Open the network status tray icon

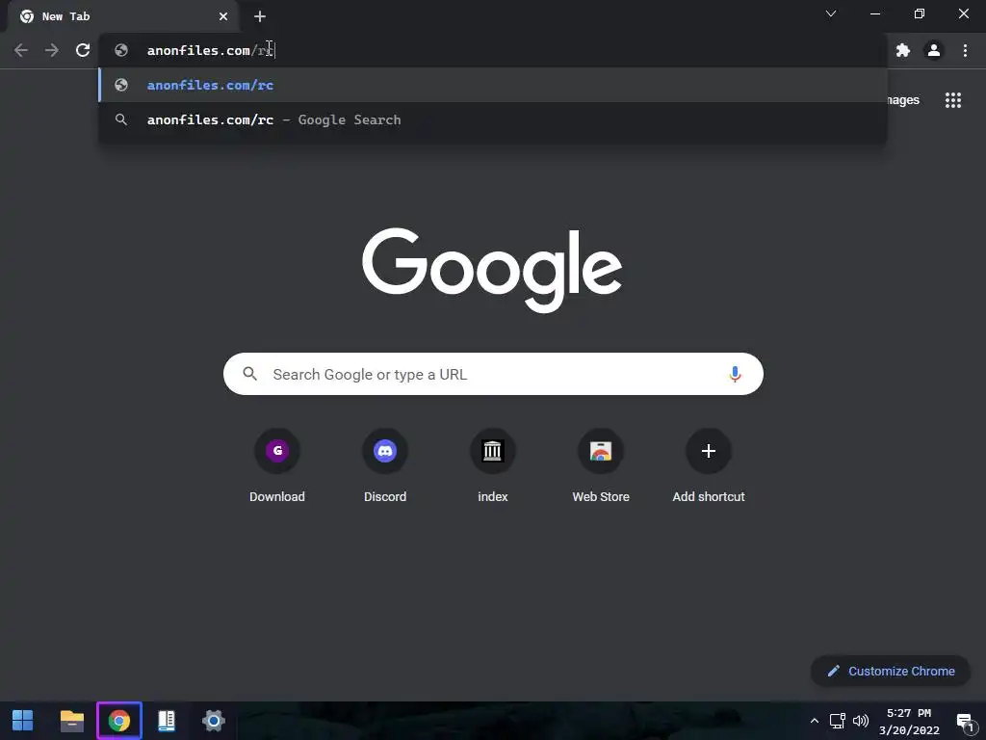click(x=837, y=721)
